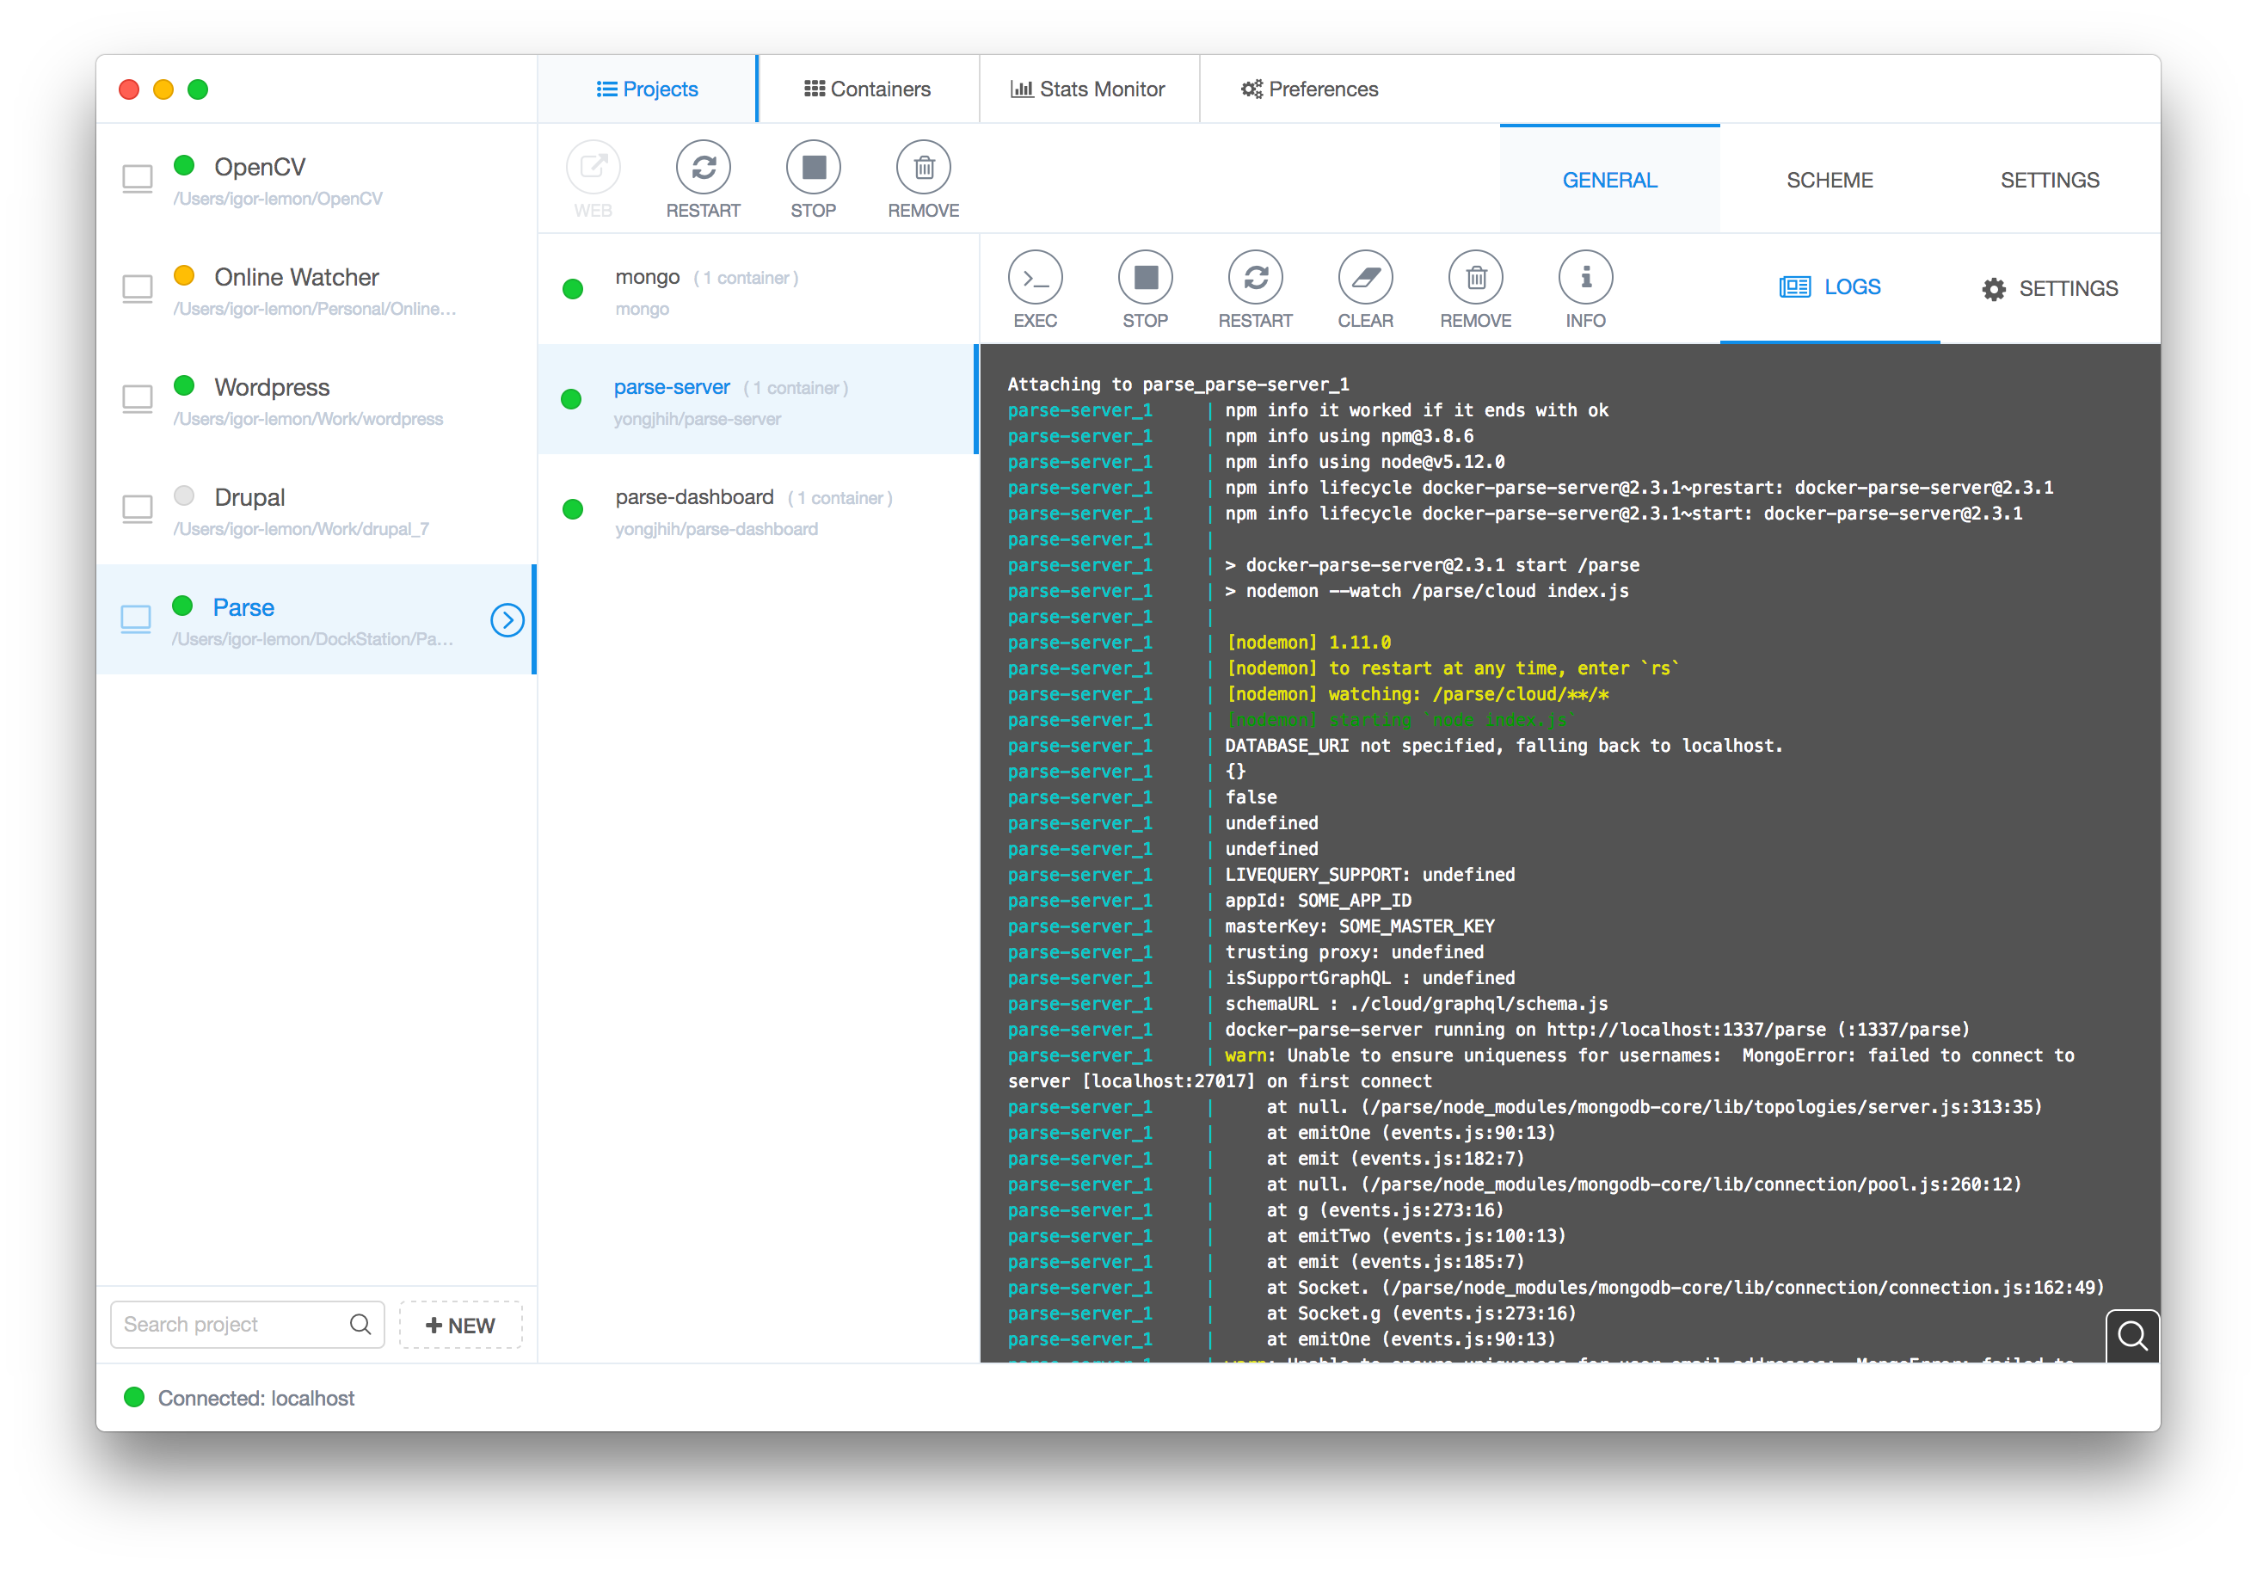2257x1569 pixels.
Task: Expand Parse project with chevron arrow
Action: pyautogui.click(x=507, y=619)
